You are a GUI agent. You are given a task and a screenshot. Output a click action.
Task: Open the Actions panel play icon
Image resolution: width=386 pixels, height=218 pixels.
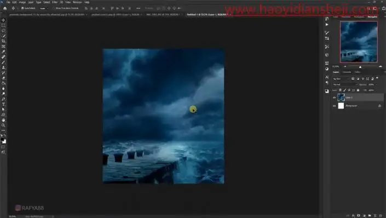tap(327, 25)
